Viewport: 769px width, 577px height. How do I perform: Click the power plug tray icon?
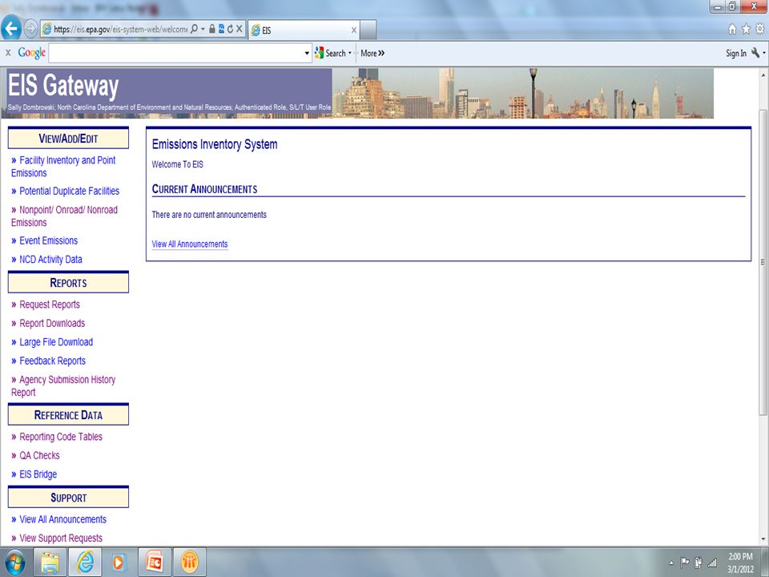(698, 563)
